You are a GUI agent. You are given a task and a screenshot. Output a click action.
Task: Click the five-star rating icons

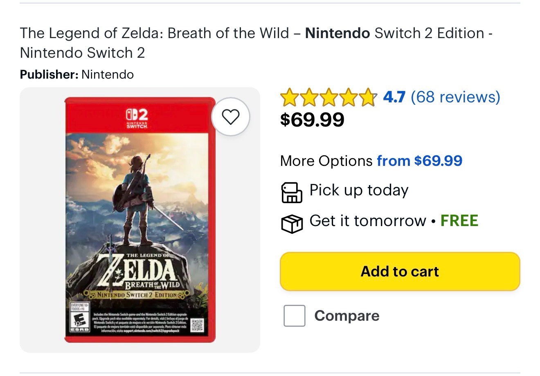click(x=328, y=97)
